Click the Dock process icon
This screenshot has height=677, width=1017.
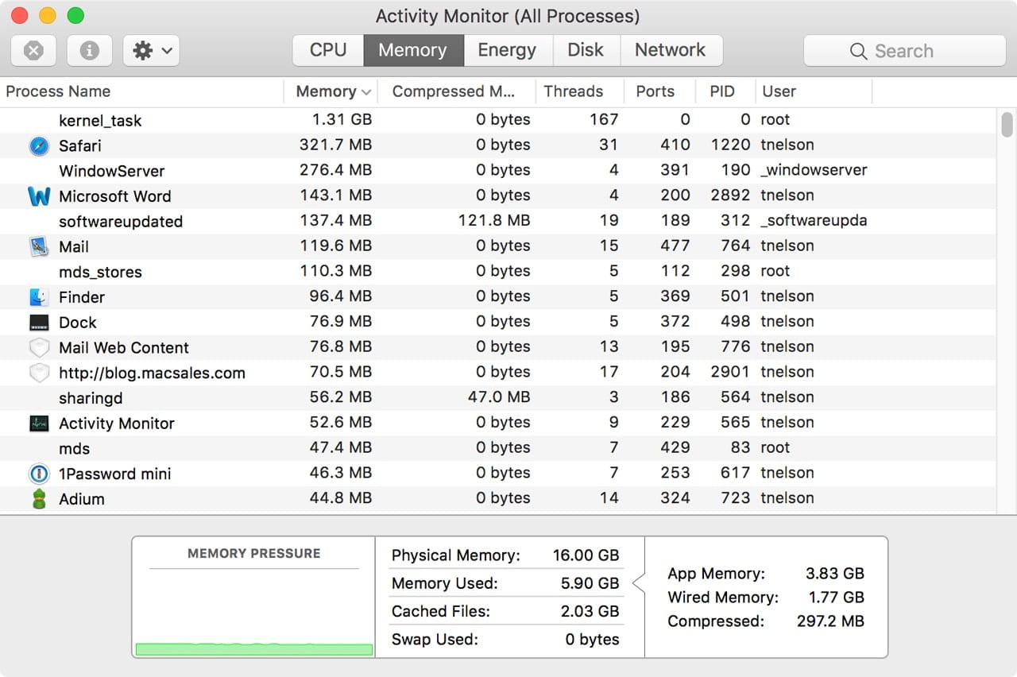click(x=38, y=323)
